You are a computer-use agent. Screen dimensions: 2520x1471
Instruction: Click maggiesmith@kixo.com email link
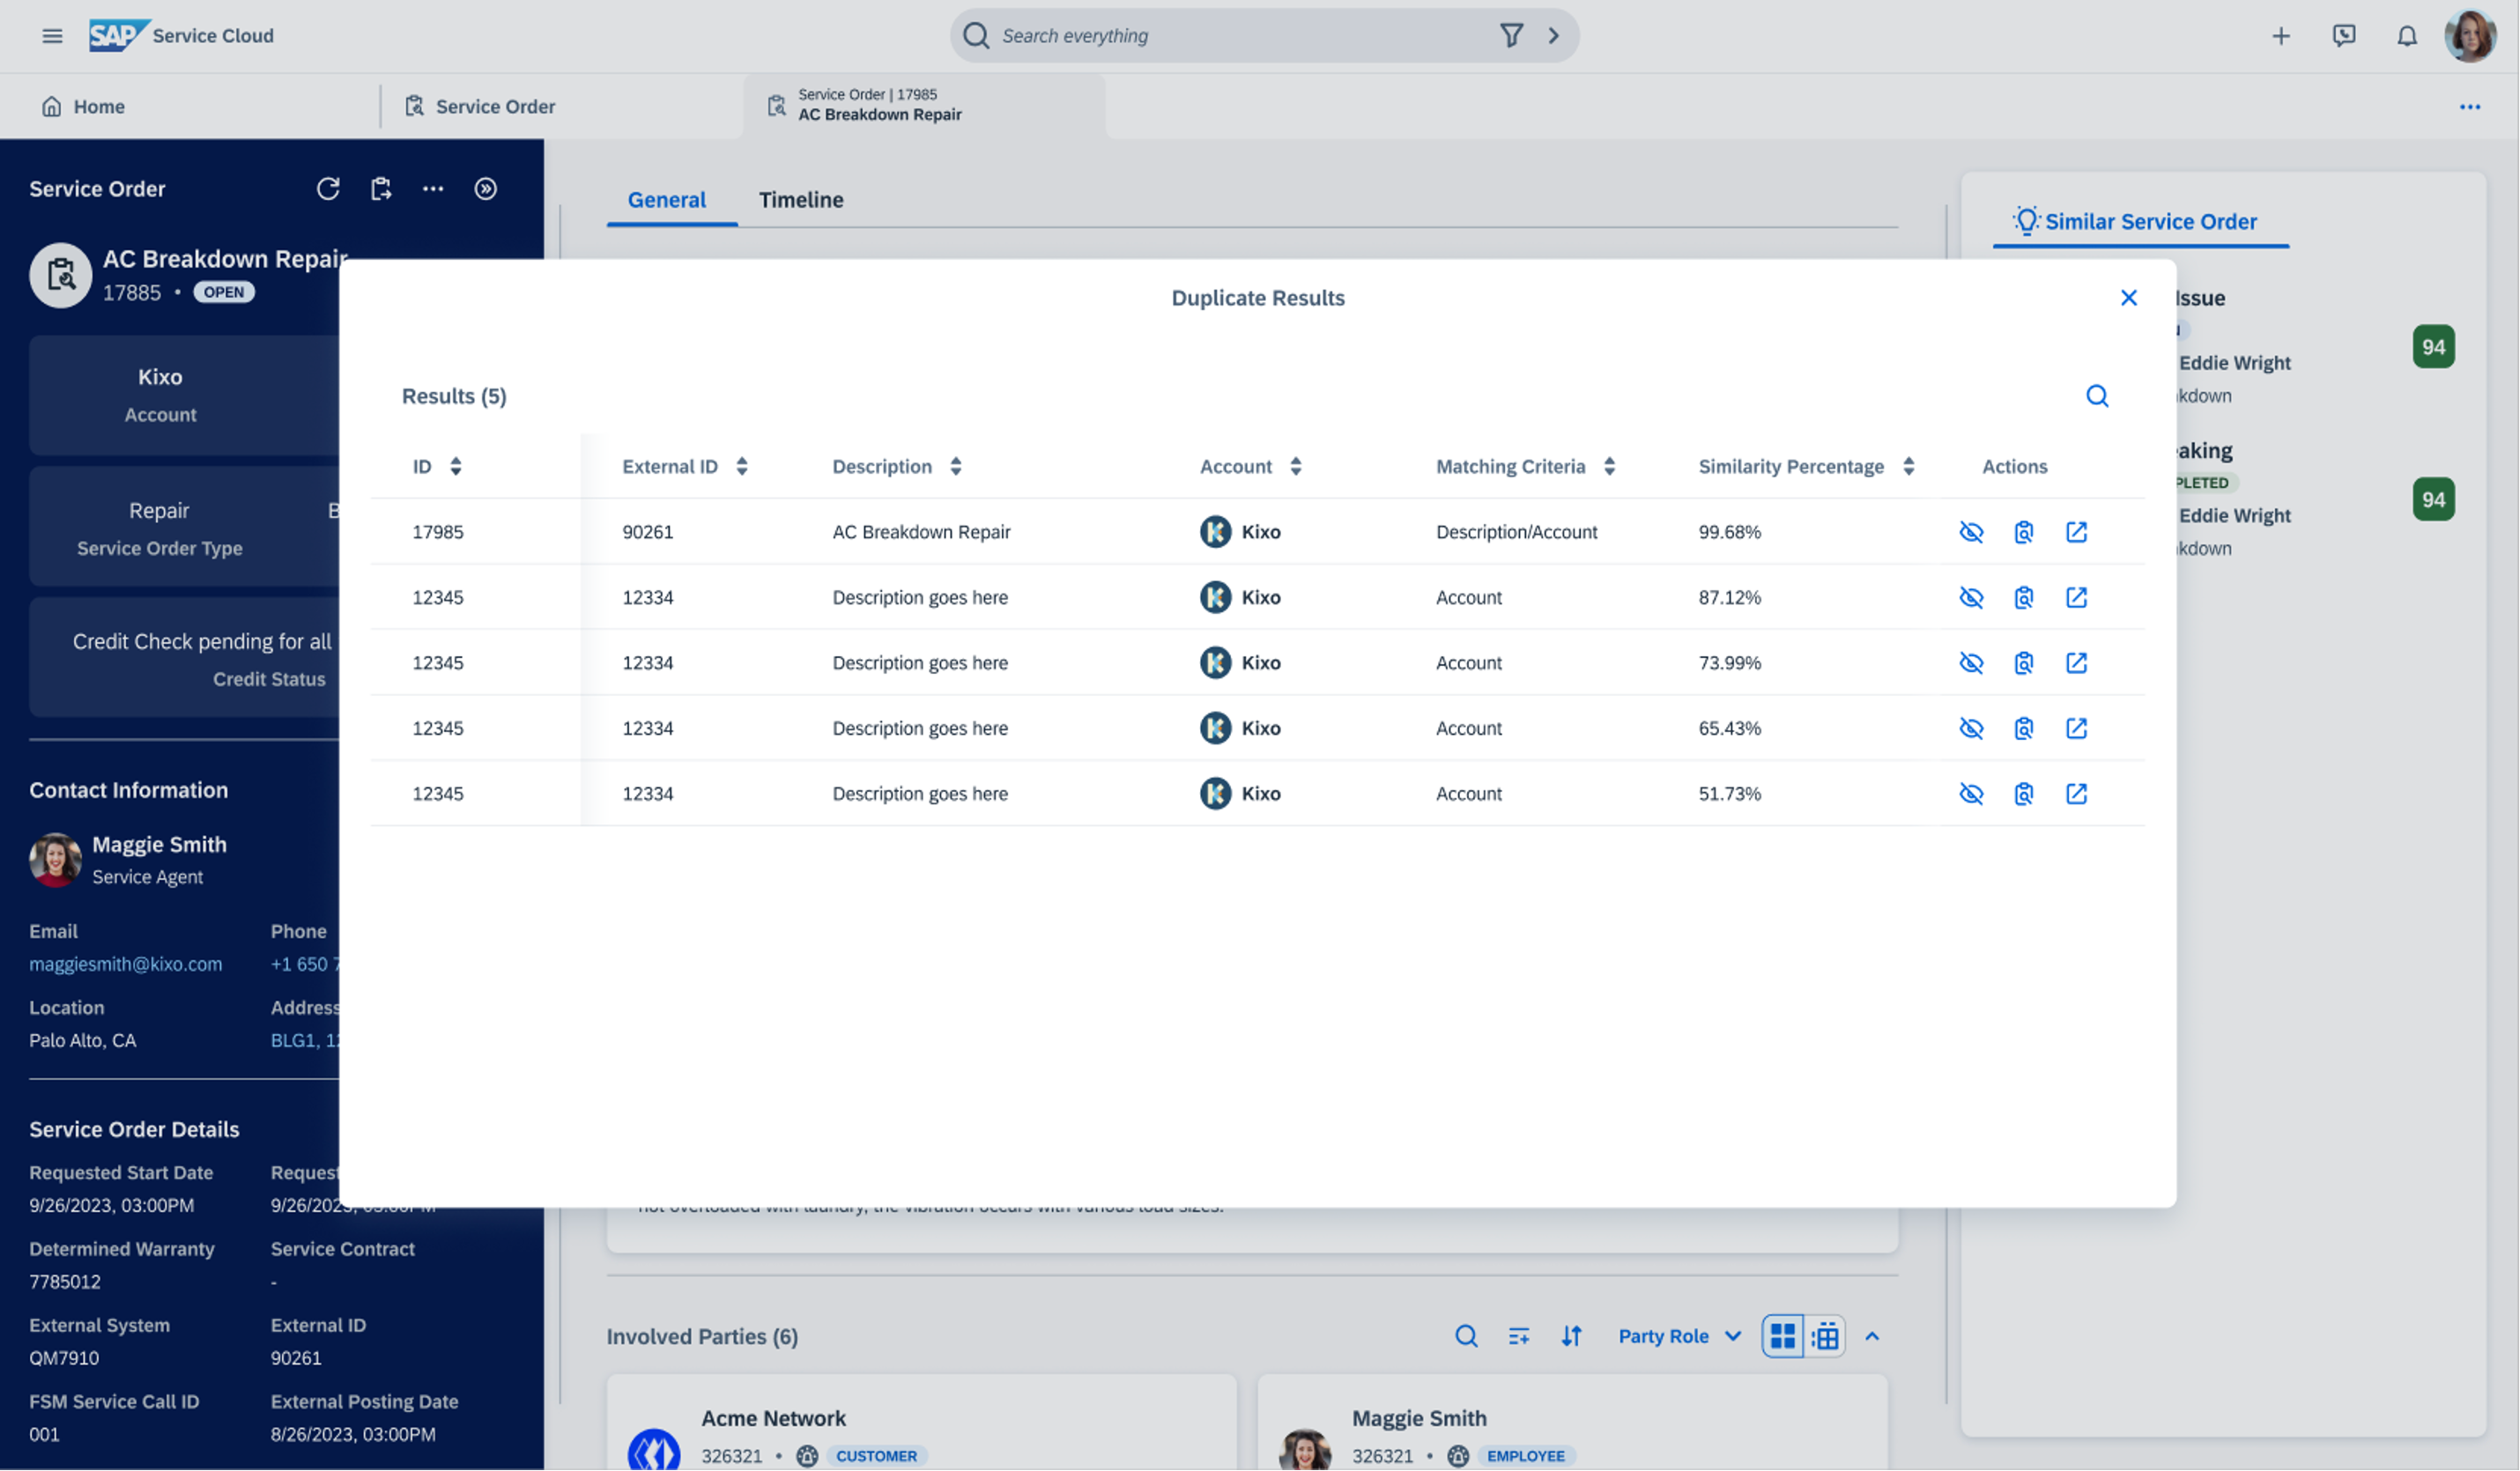click(126, 965)
